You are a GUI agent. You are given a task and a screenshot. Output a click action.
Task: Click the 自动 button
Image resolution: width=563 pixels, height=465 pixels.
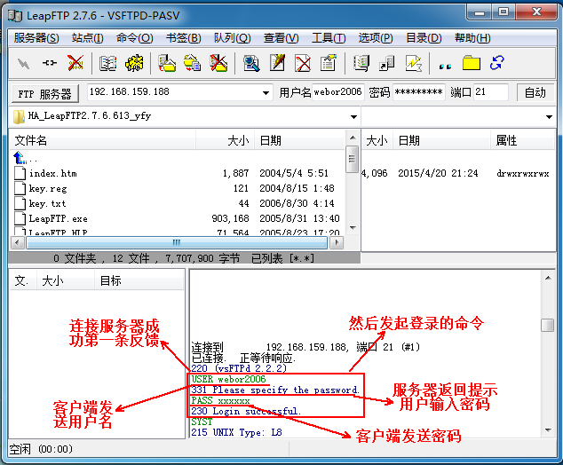535,93
